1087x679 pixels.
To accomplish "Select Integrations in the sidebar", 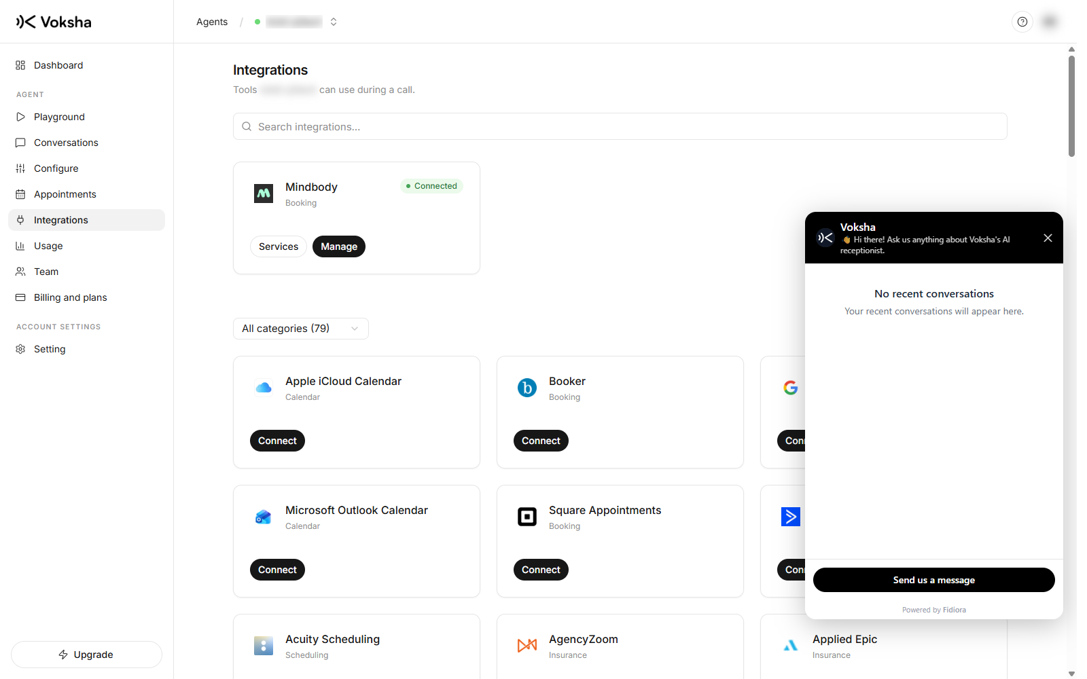I will coord(86,220).
